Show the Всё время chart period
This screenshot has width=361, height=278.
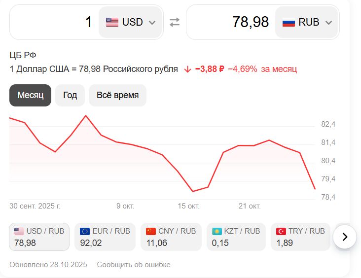click(117, 95)
